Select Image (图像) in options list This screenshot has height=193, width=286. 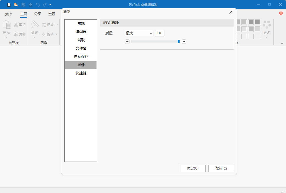81,65
